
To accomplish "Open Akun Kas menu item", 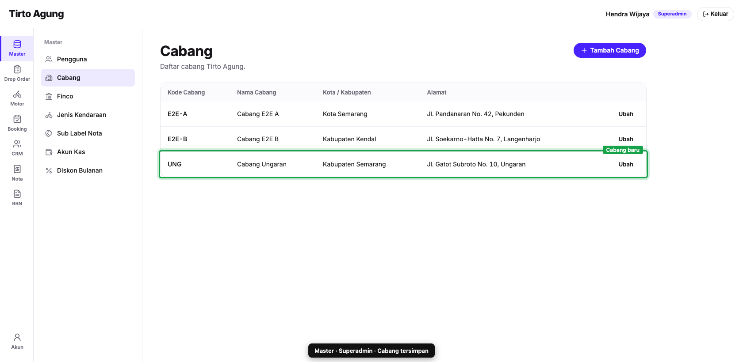I will coord(88,152).
